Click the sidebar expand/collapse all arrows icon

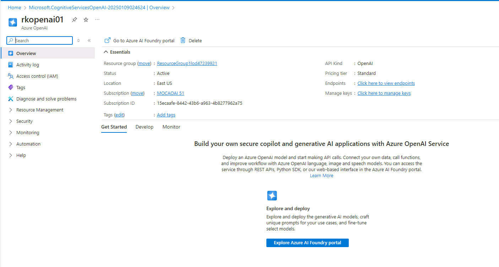pyautogui.click(x=78, y=40)
